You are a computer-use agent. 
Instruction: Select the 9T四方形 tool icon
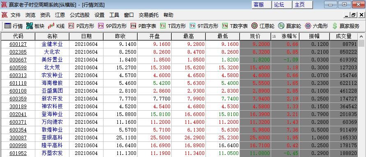[x=192, y=26]
